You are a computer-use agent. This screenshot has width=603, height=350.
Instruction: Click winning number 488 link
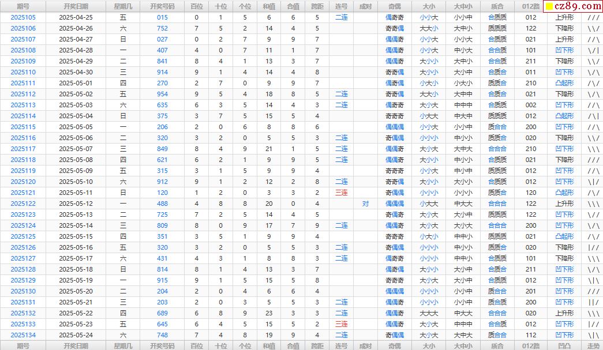[x=162, y=204]
